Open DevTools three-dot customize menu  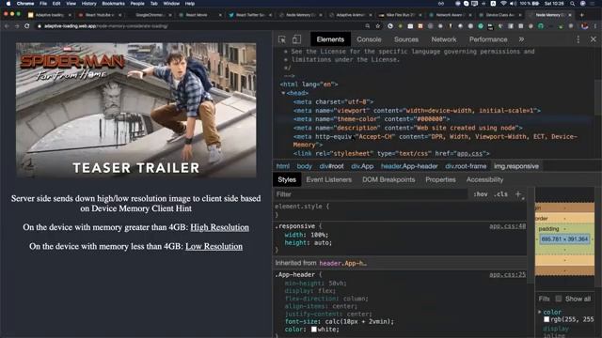(x=578, y=39)
